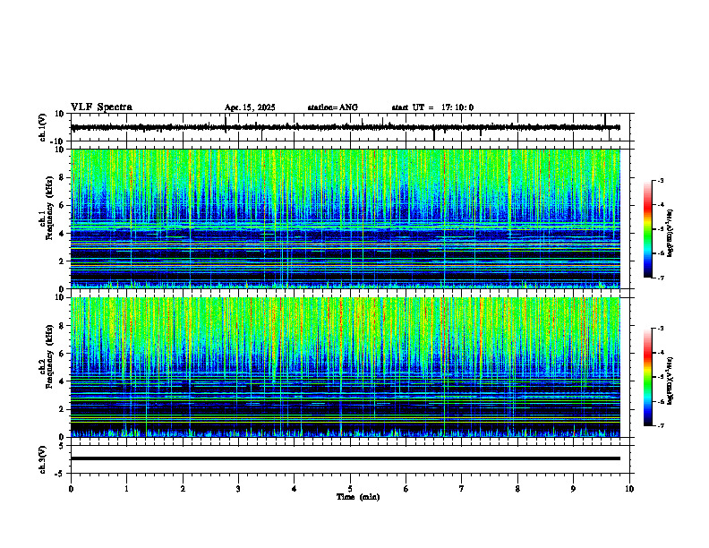Click the time axis tick label "7"
The image size is (709, 548).
tap(462, 489)
